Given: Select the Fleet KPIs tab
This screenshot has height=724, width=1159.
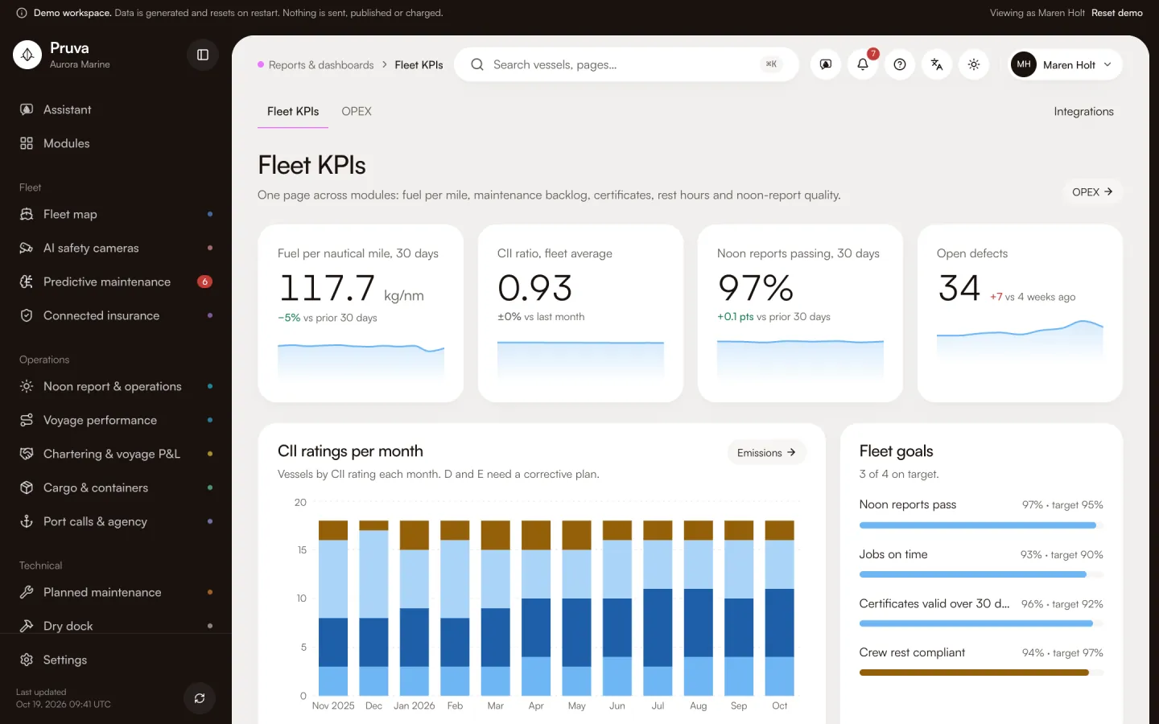Looking at the screenshot, I should click(x=293, y=112).
